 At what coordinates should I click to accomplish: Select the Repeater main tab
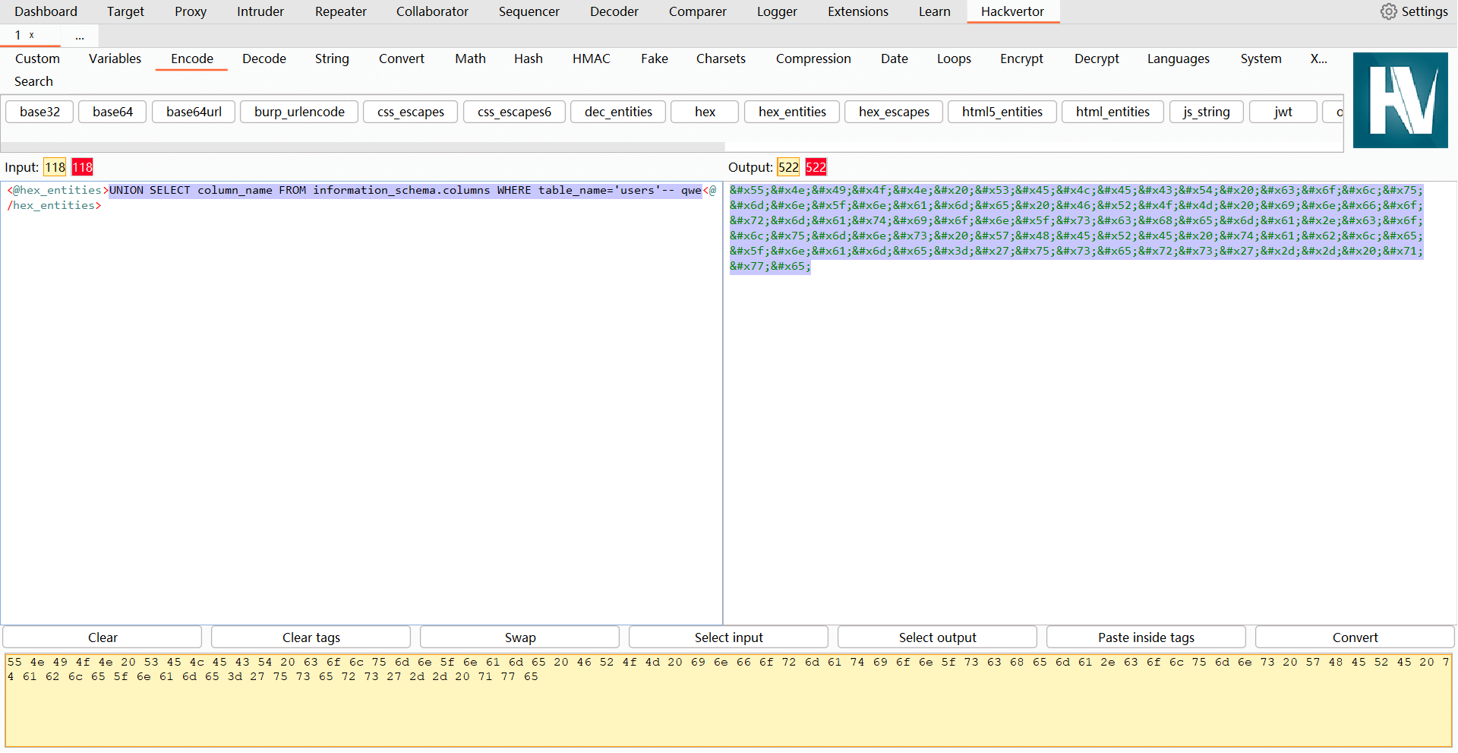[x=340, y=11]
